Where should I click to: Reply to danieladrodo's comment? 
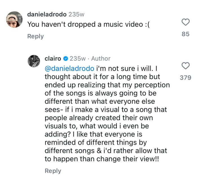35,36
